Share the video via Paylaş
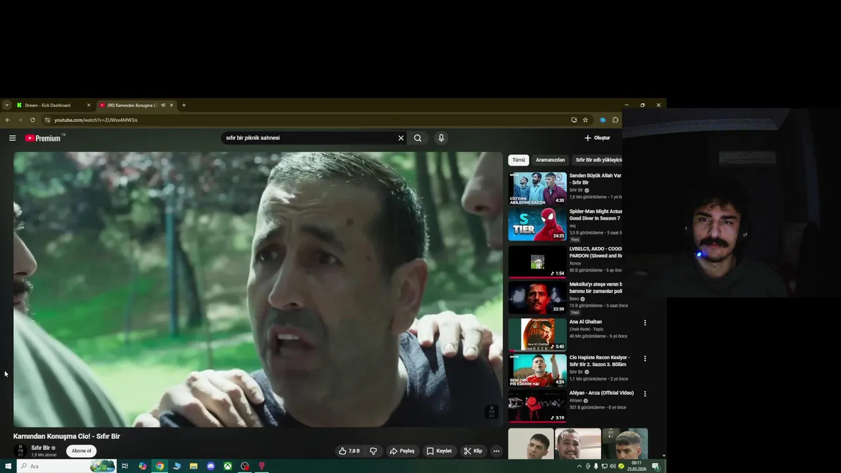The height and width of the screenshot is (473, 841). pos(402,451)
